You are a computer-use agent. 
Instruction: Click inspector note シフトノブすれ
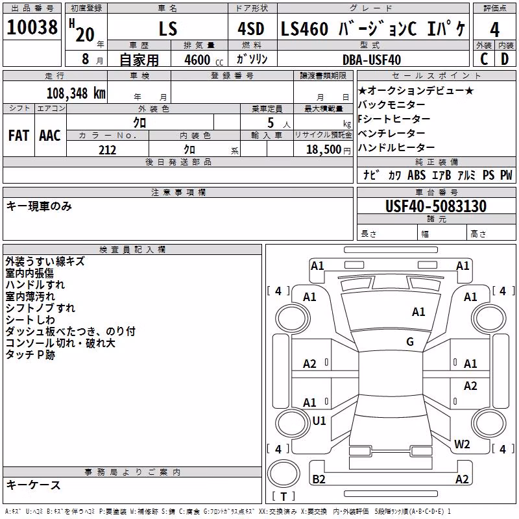40,308
